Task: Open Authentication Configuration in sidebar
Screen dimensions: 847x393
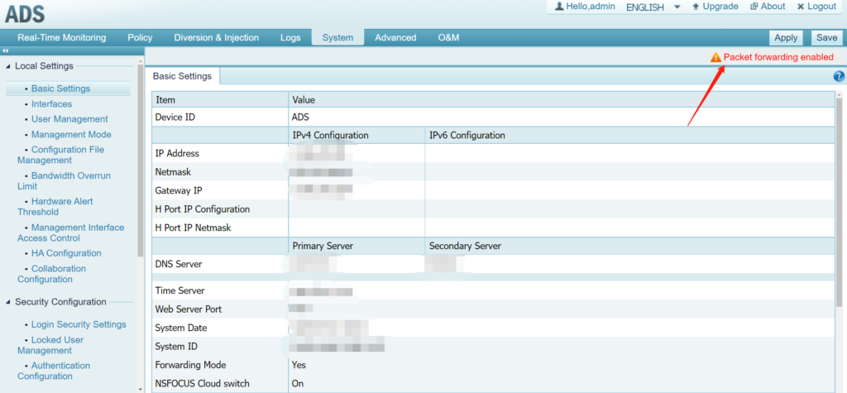Action: coord(54,371)
